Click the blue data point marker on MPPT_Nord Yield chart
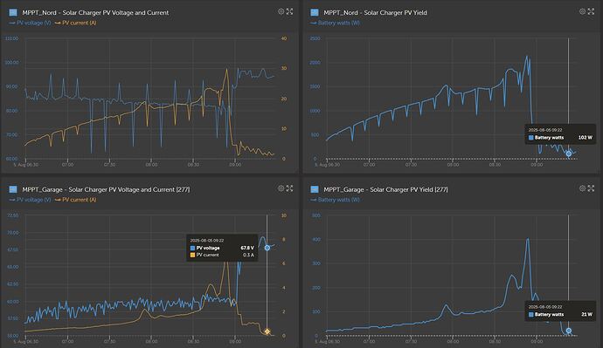Screen dimensions: 603x348 (568, 154)
